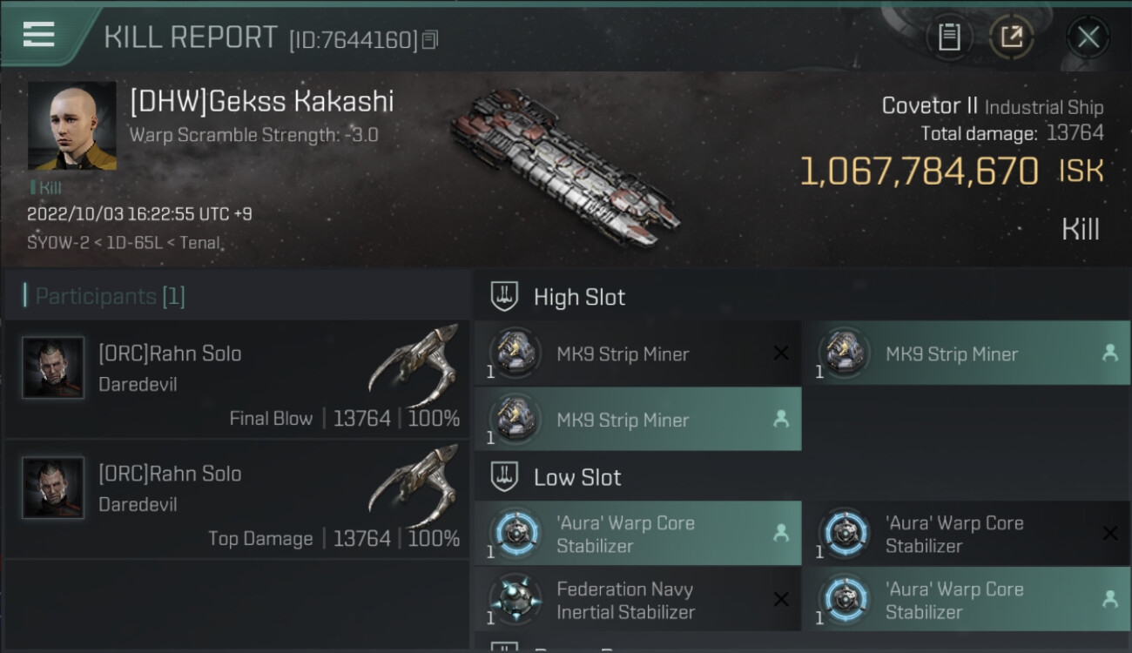Click the High Slot section header
This screenshot has width=1132, height=653.
pyautogui.click(x=579, y=297)
